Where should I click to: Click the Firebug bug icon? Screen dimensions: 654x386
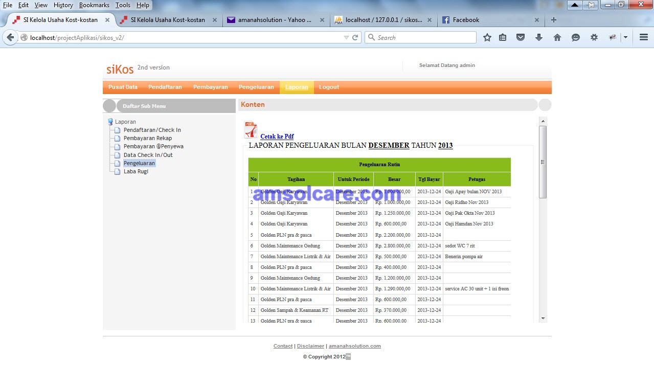pyautogui.click(x=613, y=37)
